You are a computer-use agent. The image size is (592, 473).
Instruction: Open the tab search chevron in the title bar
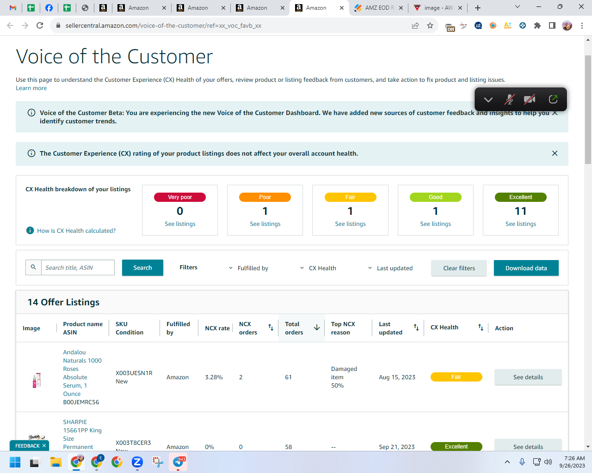click(518, 7)
